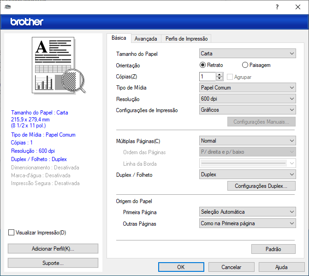Image resolution: width=309 pixels, height=276 pixels.
Task: Click the page preview thumbnail
Action: click(x=59, y=65)
